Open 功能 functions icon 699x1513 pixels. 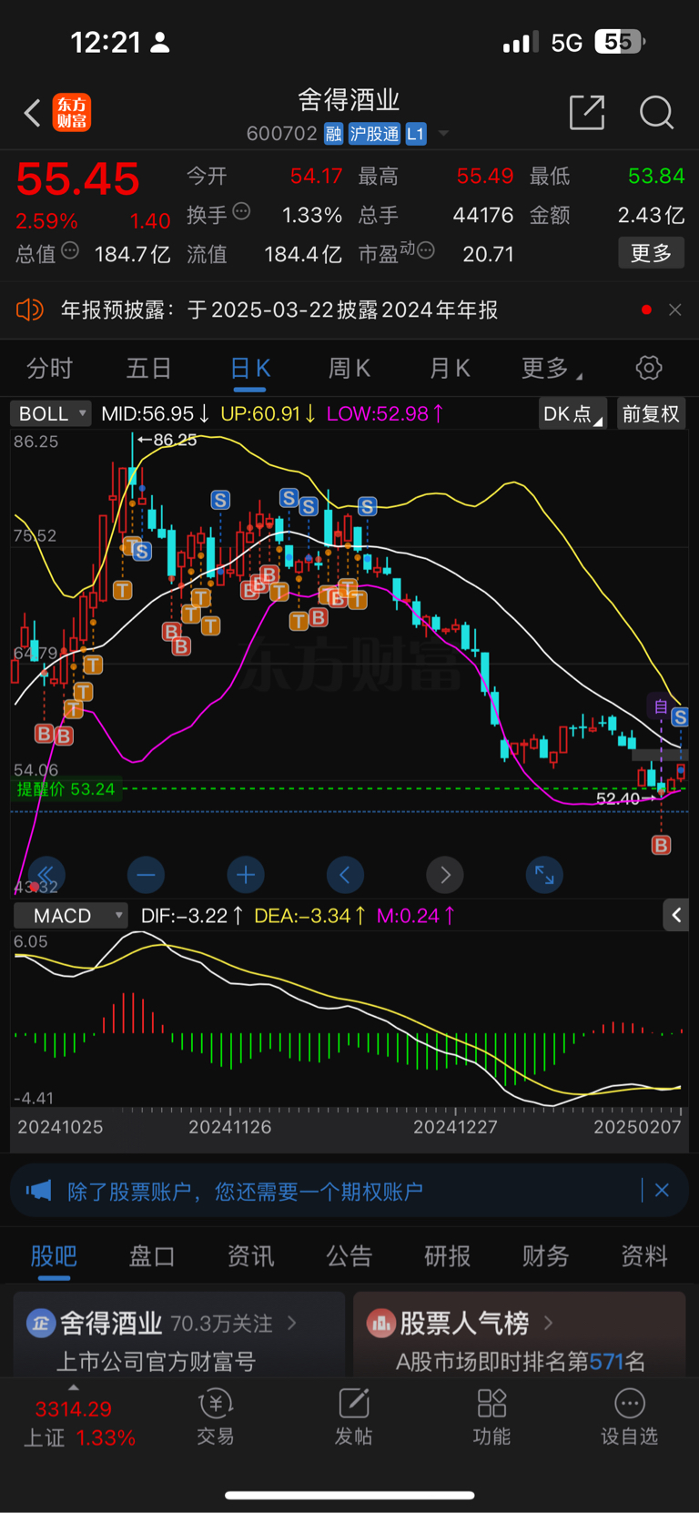point(491,1417)
